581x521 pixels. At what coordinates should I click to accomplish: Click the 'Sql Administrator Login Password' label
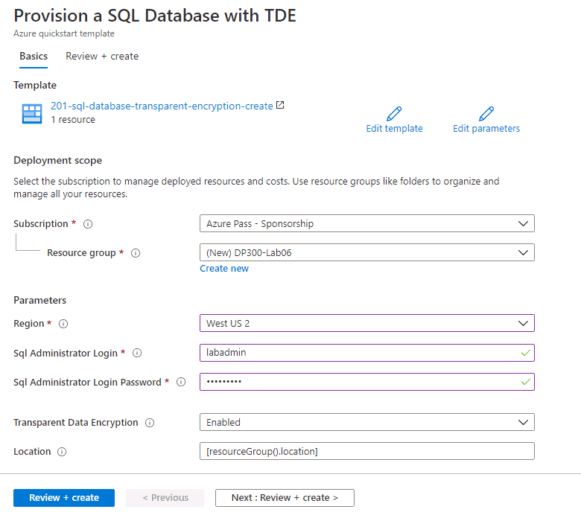(87, 382)
